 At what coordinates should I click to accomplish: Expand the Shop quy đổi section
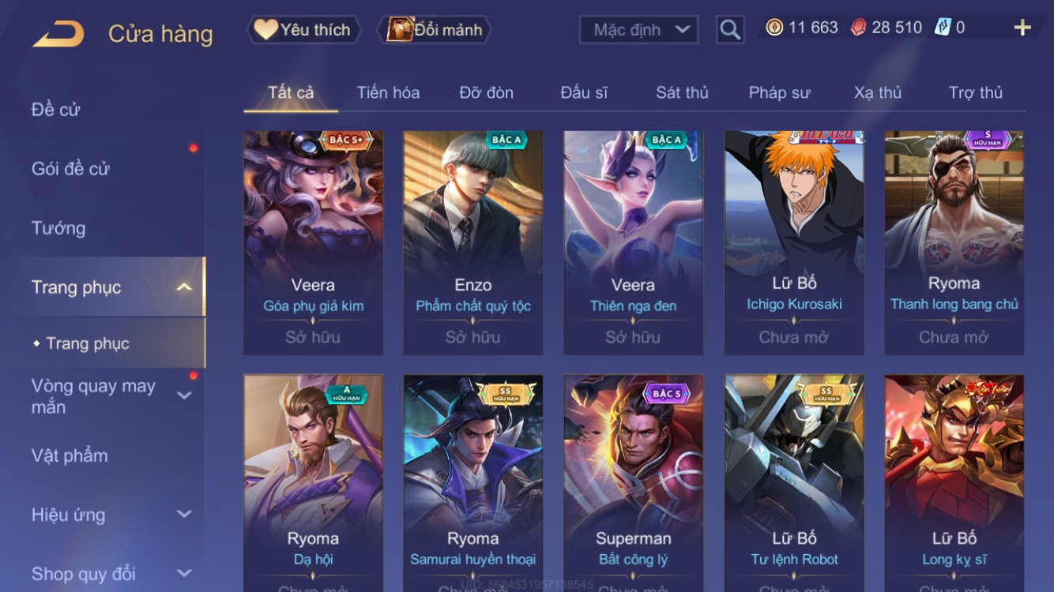pos(184,573)
